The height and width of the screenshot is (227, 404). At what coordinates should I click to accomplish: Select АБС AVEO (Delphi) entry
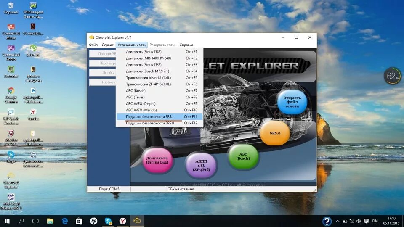(159, 104)
